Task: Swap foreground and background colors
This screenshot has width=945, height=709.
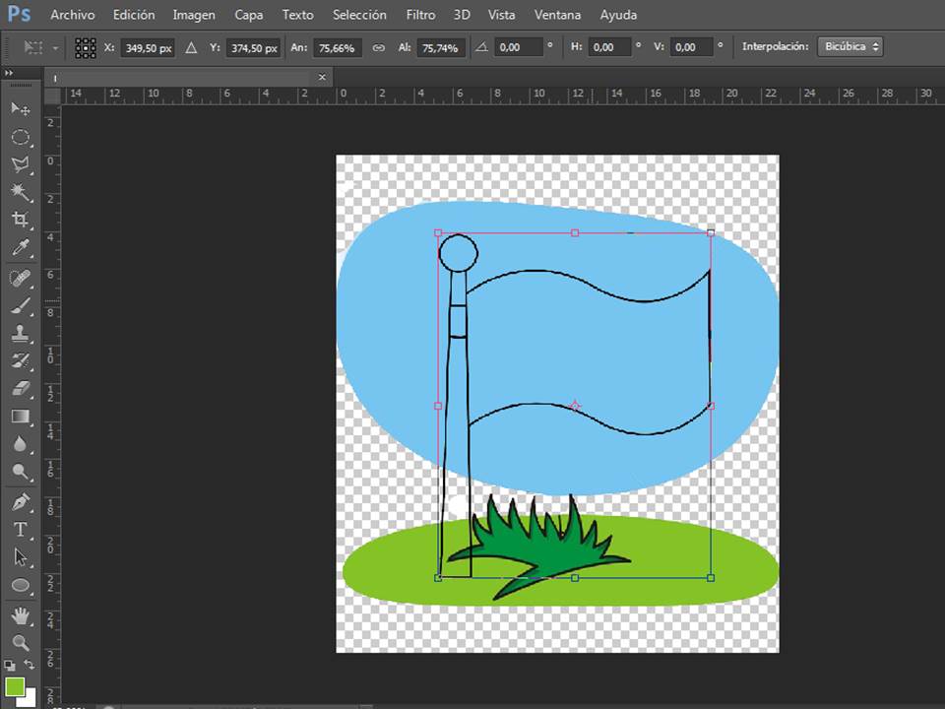Action: tap(30, 666)
